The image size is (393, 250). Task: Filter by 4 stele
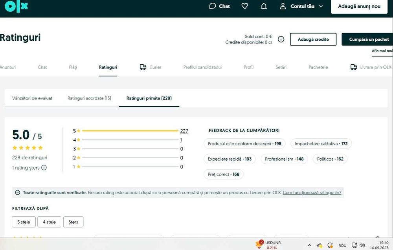[x=50, y=222]
